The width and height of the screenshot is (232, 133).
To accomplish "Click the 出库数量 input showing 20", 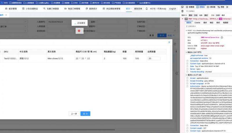I will coord(154,58).
